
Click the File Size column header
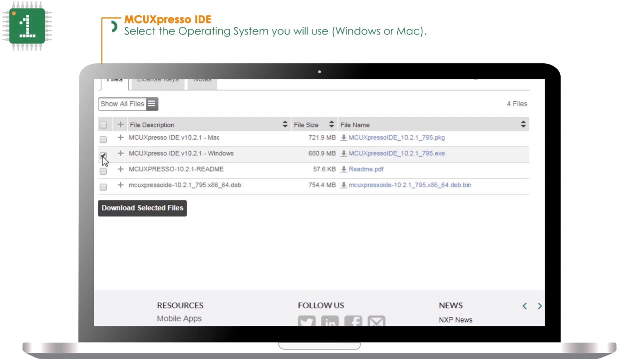(306, 125)
